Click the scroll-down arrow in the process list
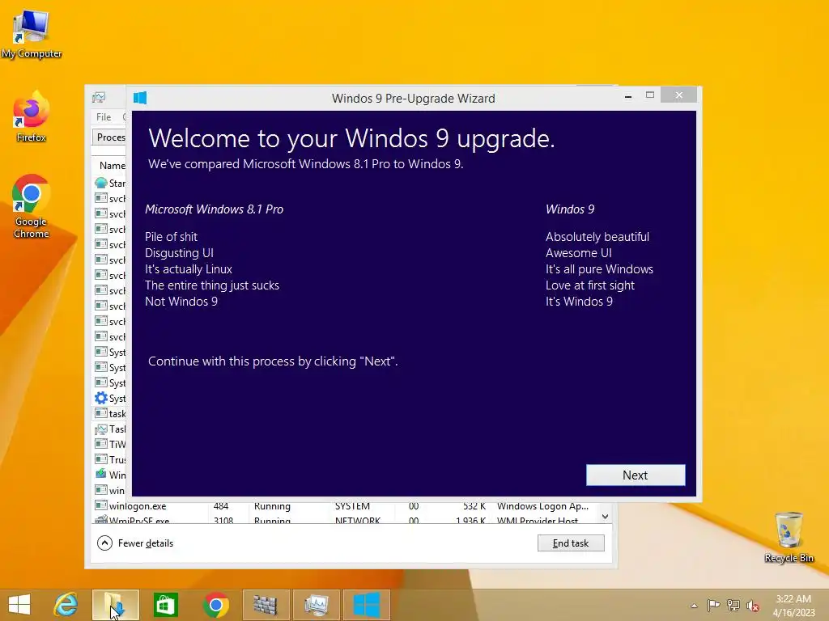The width and height of the screenshot is (829, 621). tap(605, 517)
